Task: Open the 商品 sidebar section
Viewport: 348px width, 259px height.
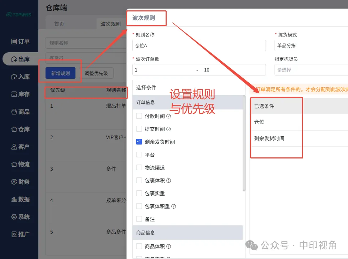Action: (x=20, y=112)
